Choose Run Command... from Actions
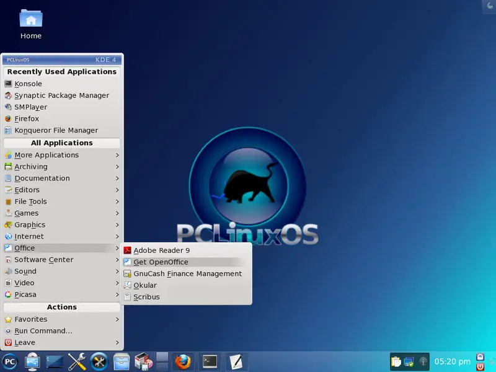Viewport: 496px width, 372px height. coord(62,331)
